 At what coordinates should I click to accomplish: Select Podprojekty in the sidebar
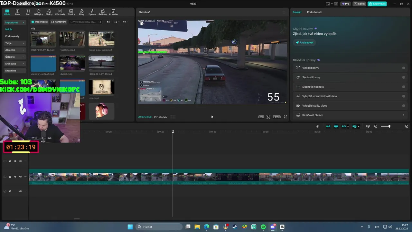coord(12,36)
